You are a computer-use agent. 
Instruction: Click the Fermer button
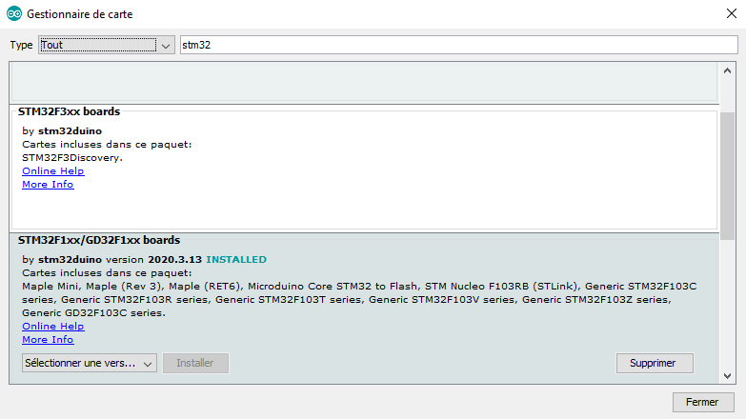(703, 402)
